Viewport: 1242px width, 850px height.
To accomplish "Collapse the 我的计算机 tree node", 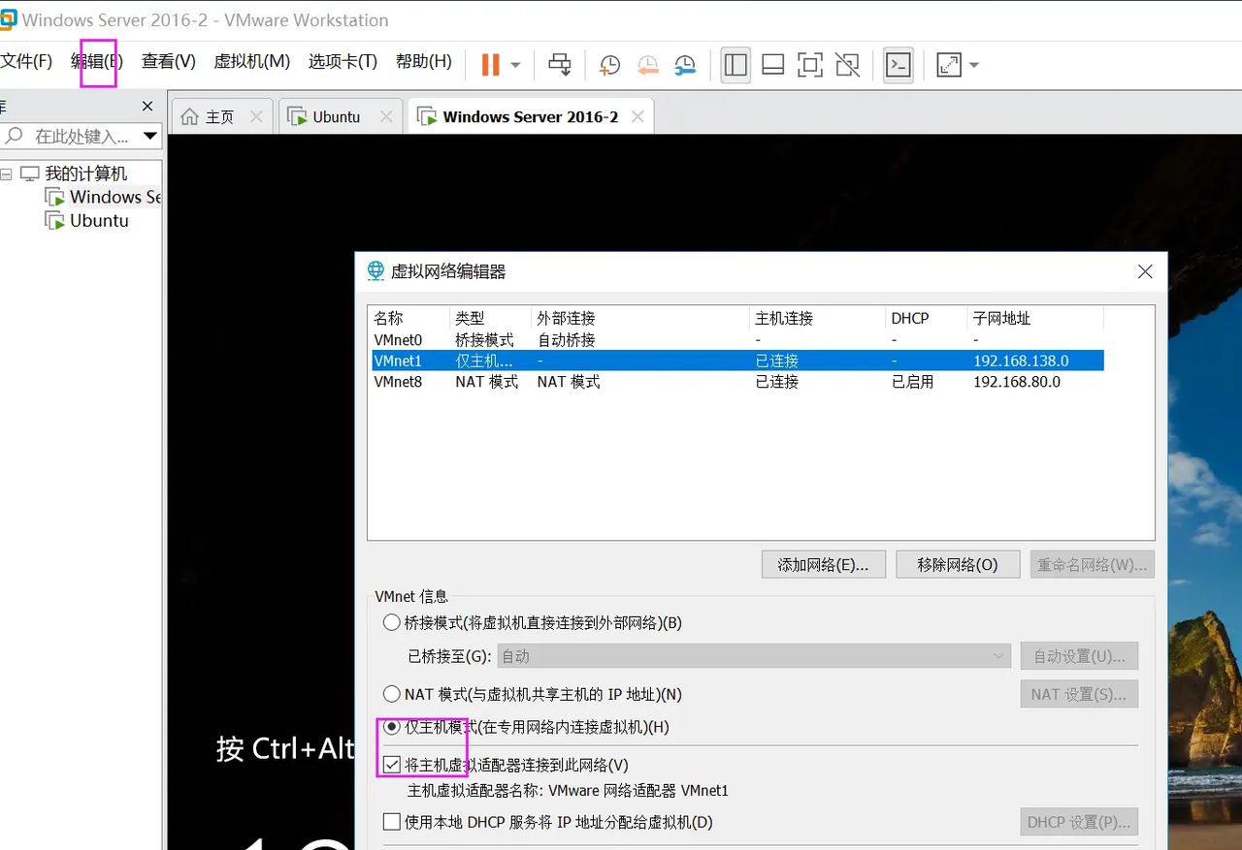I will tap(6, 174).
